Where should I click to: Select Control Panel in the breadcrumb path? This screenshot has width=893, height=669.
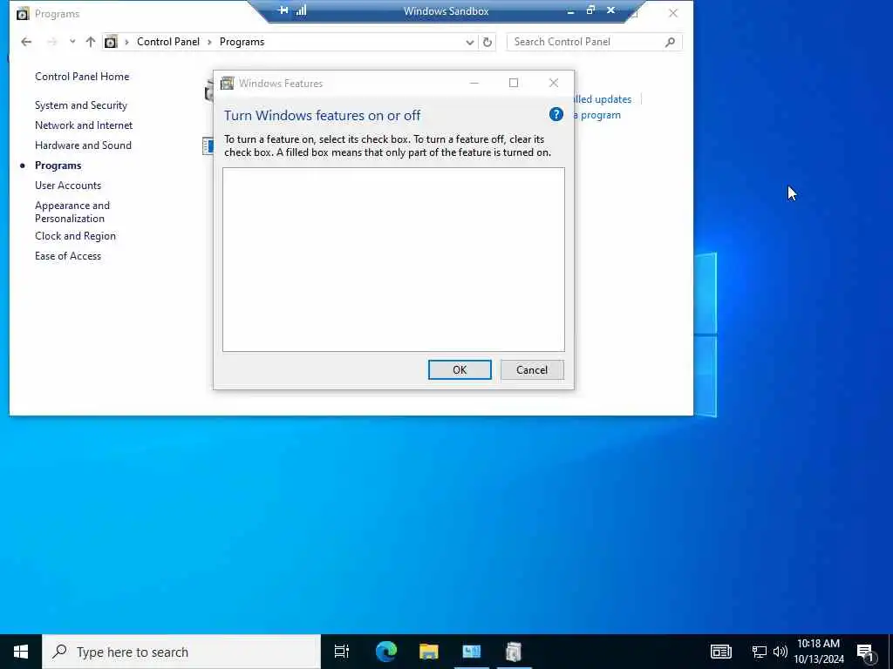click(x=168, y=42)
